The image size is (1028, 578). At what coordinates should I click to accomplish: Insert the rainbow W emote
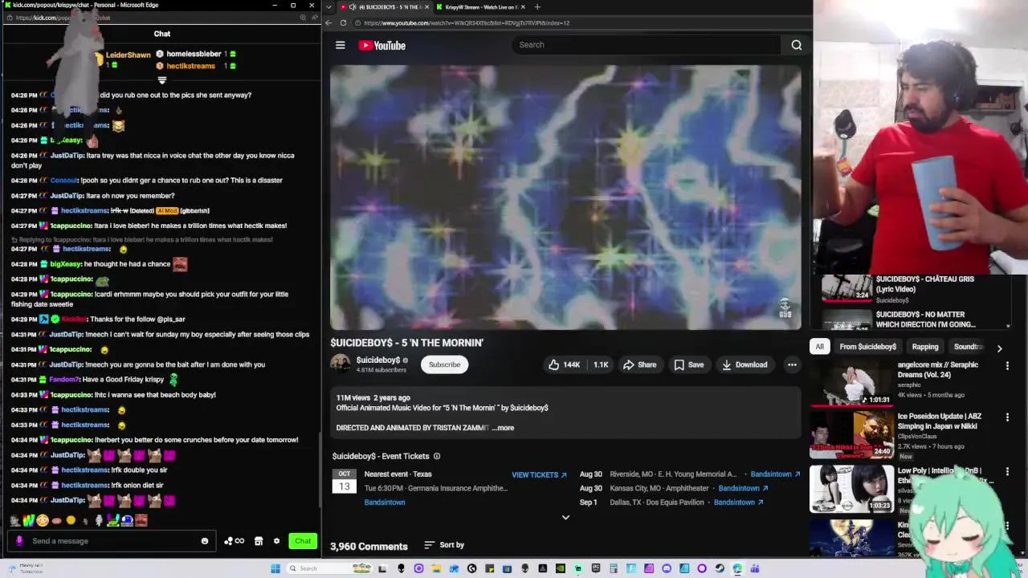point(28,520)
